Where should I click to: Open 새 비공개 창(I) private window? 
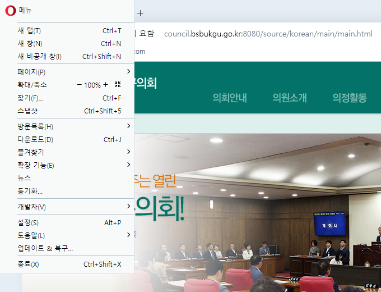tap(69, 57)
